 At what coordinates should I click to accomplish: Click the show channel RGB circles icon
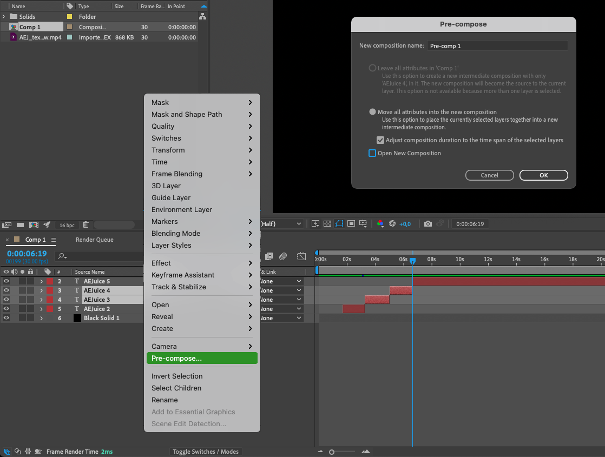pyautogui.click(x=380, y=223)
